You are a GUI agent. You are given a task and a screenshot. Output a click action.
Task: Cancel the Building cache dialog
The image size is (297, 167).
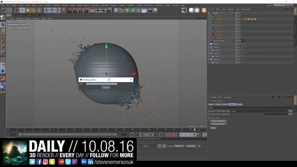click(106, 88)
